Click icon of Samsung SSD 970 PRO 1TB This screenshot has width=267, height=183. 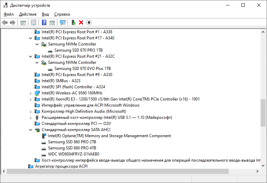tap(50, 51)
